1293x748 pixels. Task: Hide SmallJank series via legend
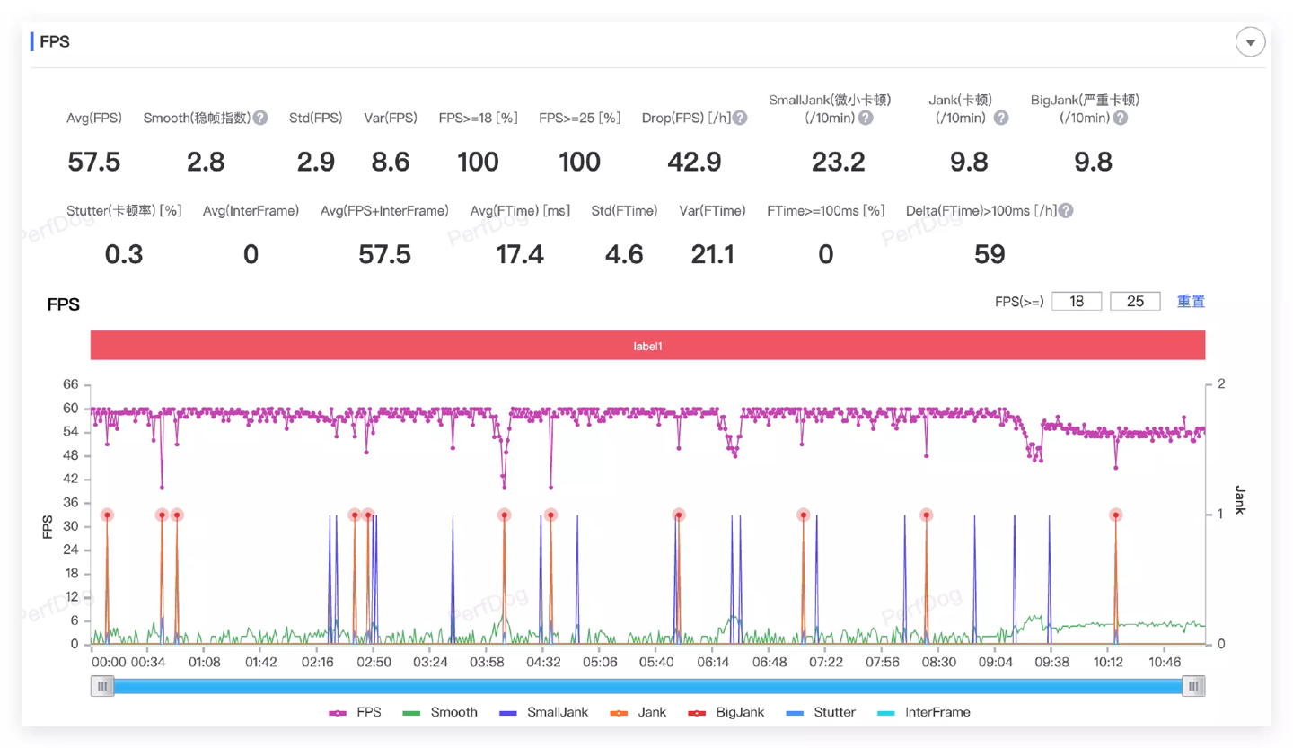point(544,712)
